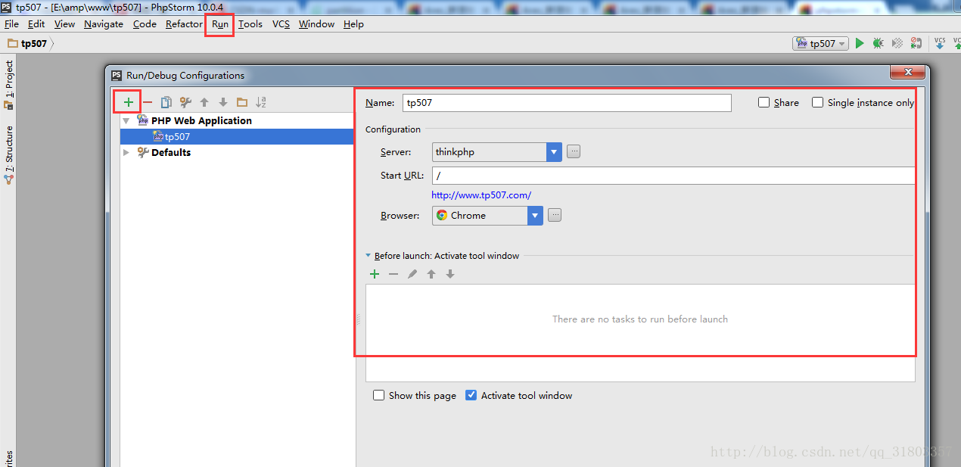Open the VCS menu
This screenshot has height=467, width=961.
pyautogui.click(x=281, y=23)
